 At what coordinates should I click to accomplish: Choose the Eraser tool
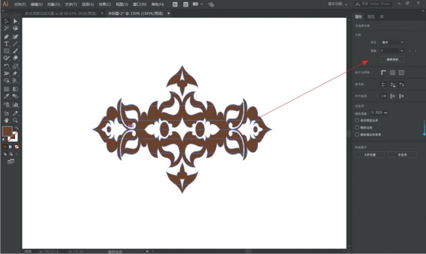(x=16, y=58)
